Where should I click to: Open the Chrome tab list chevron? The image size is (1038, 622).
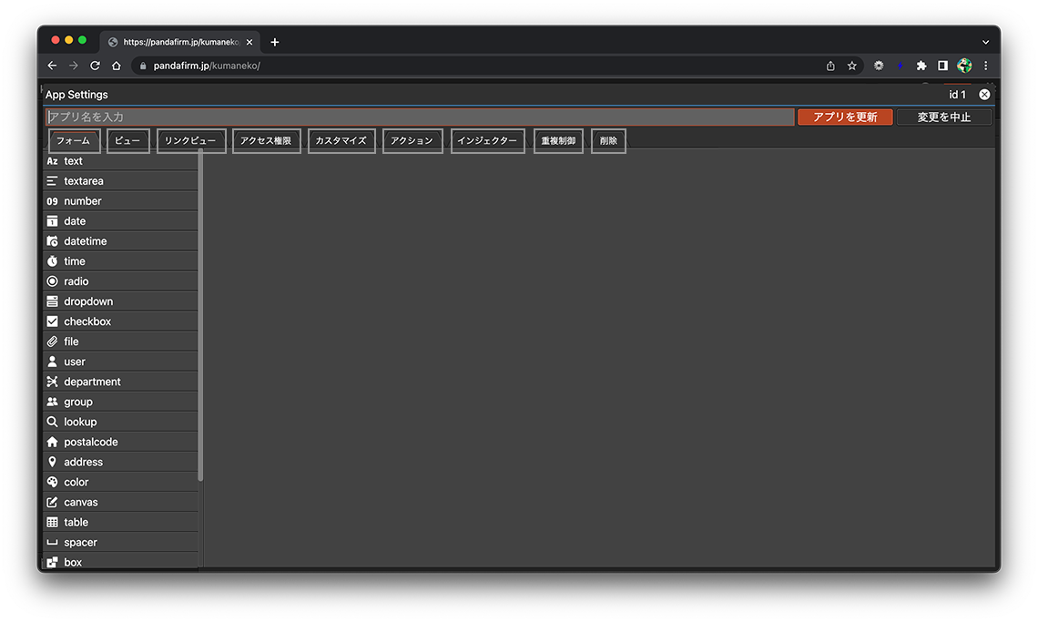tap(985, 42)
